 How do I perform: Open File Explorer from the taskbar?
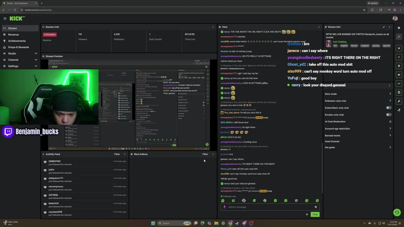tap(216, 223)
